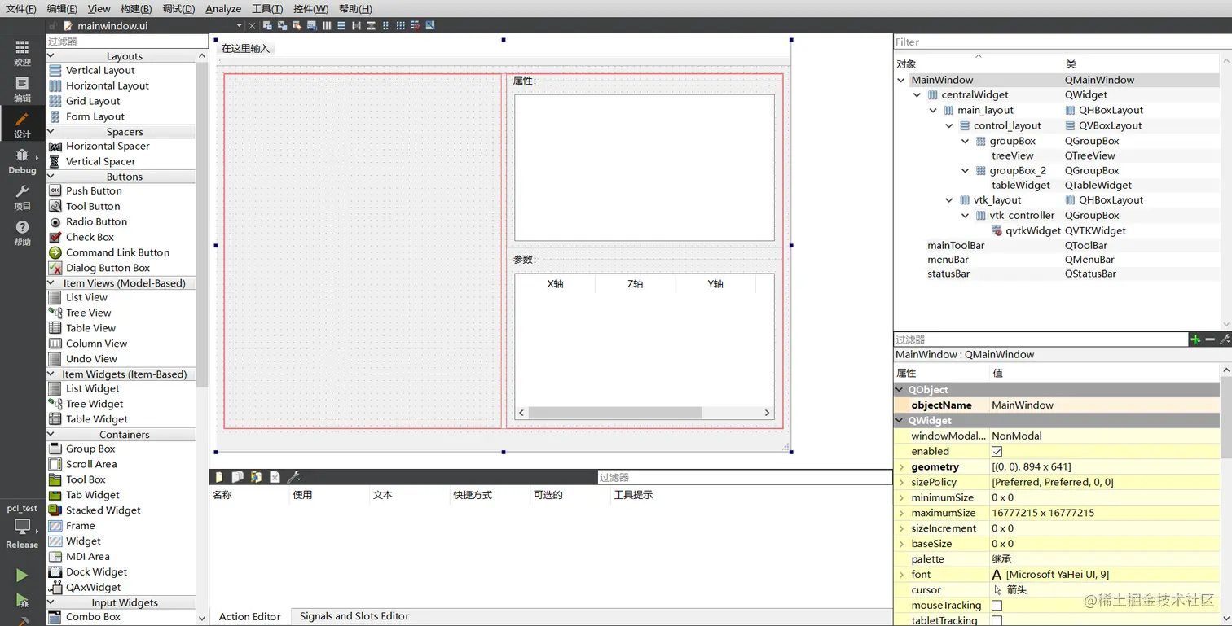Switch to Edit (编辑) mode

pos(22,90)
